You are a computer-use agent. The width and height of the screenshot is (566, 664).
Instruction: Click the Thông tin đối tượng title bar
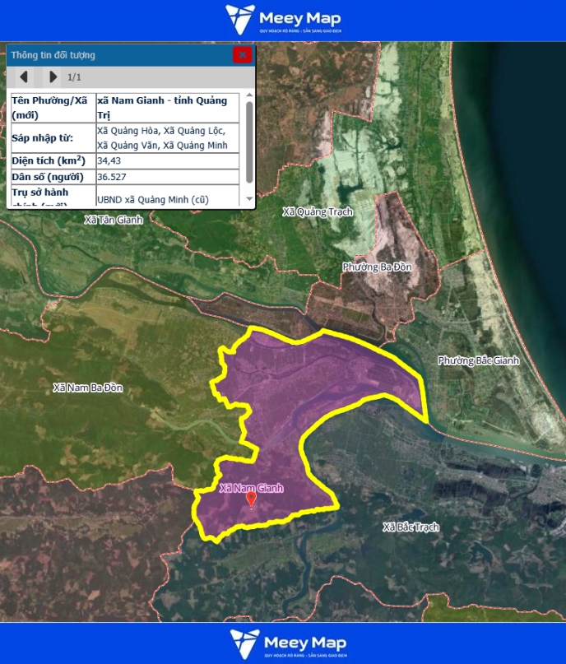point(115,55)
